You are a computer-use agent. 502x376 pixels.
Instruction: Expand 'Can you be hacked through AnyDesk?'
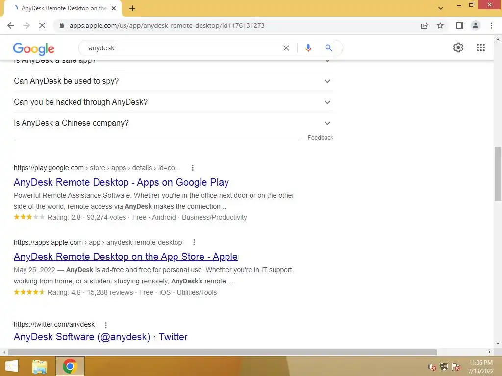(x=173, y=102)
